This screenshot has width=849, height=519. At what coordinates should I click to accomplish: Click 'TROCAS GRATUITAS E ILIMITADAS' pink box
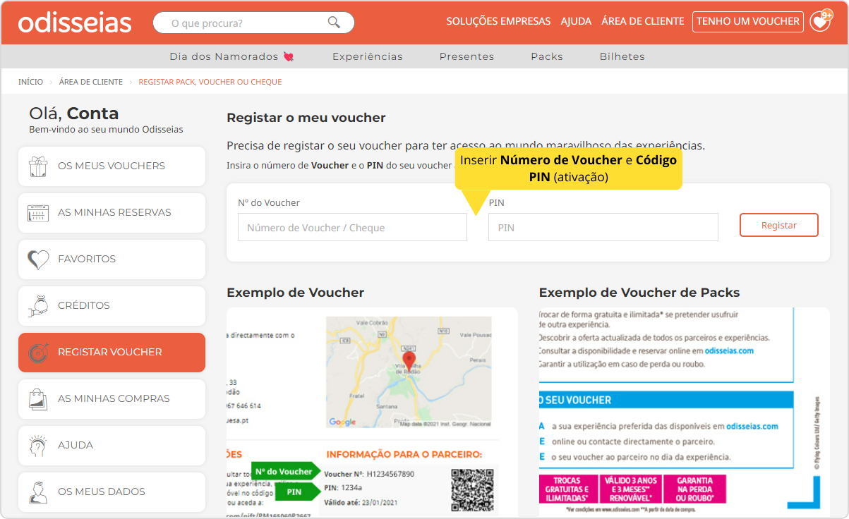coord(567,489)
